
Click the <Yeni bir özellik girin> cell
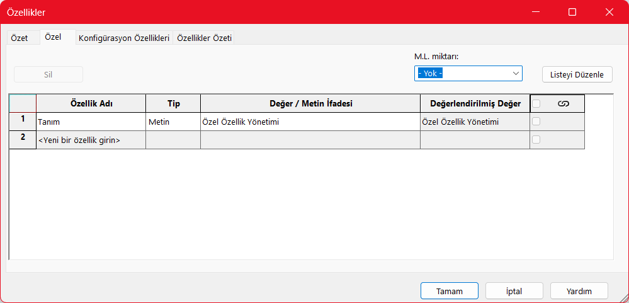point(91,140)
